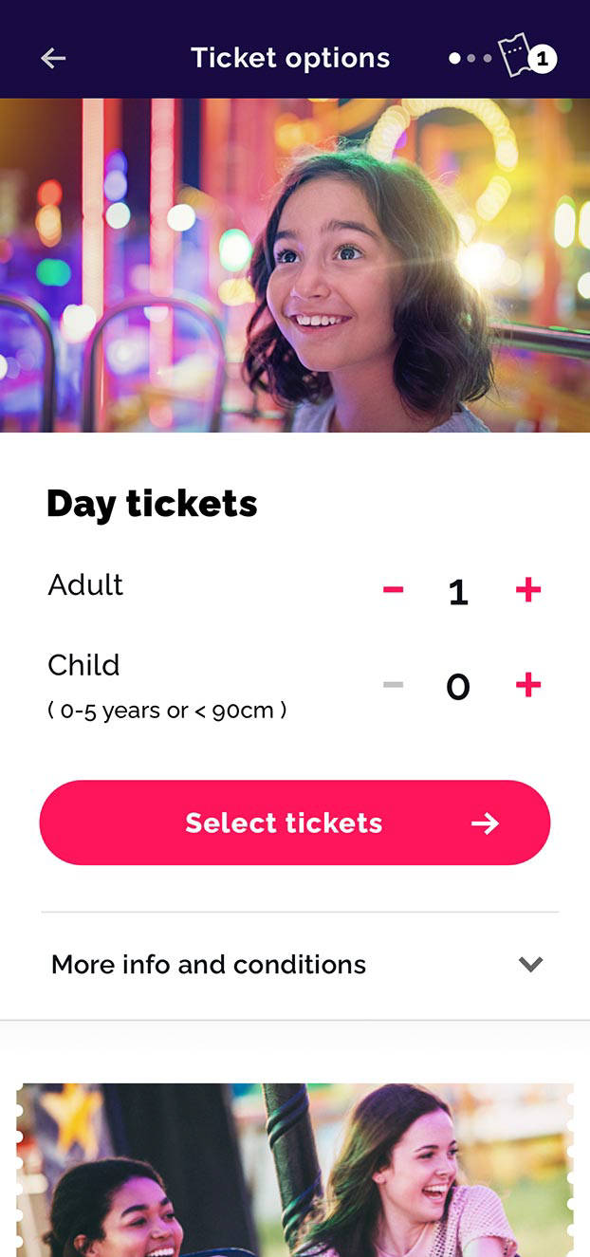Tap the Ticket options header title
The image size is (590, 1257).
290,58
